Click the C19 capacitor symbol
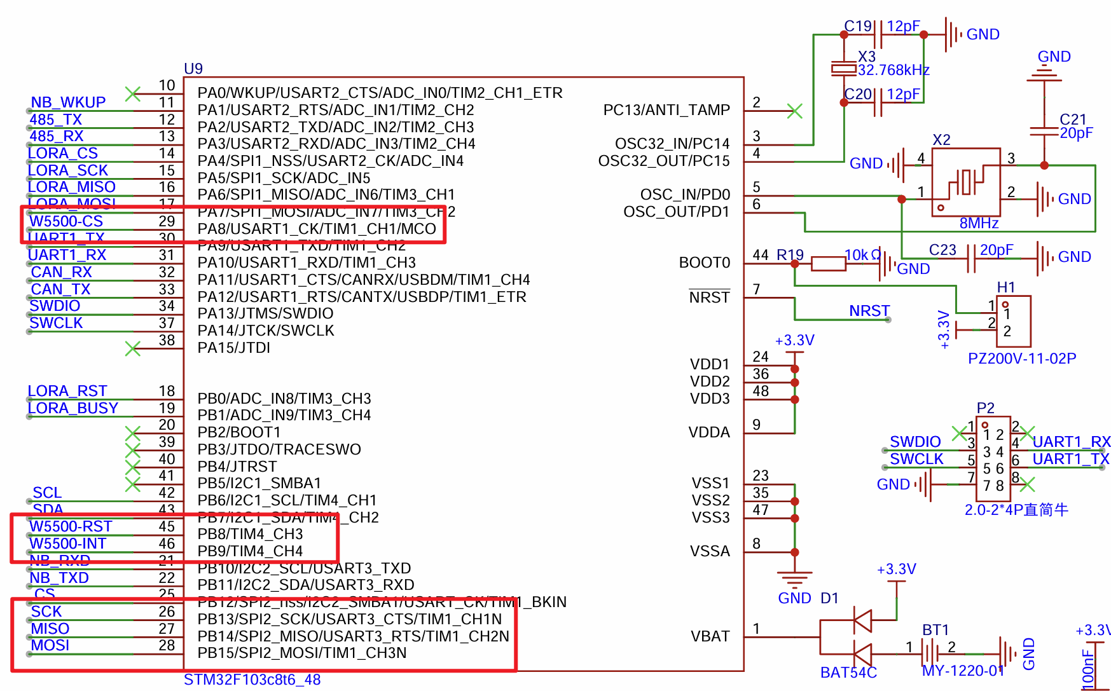The image size is (1111, 691). pyautogui.click(x=879, y=34)
